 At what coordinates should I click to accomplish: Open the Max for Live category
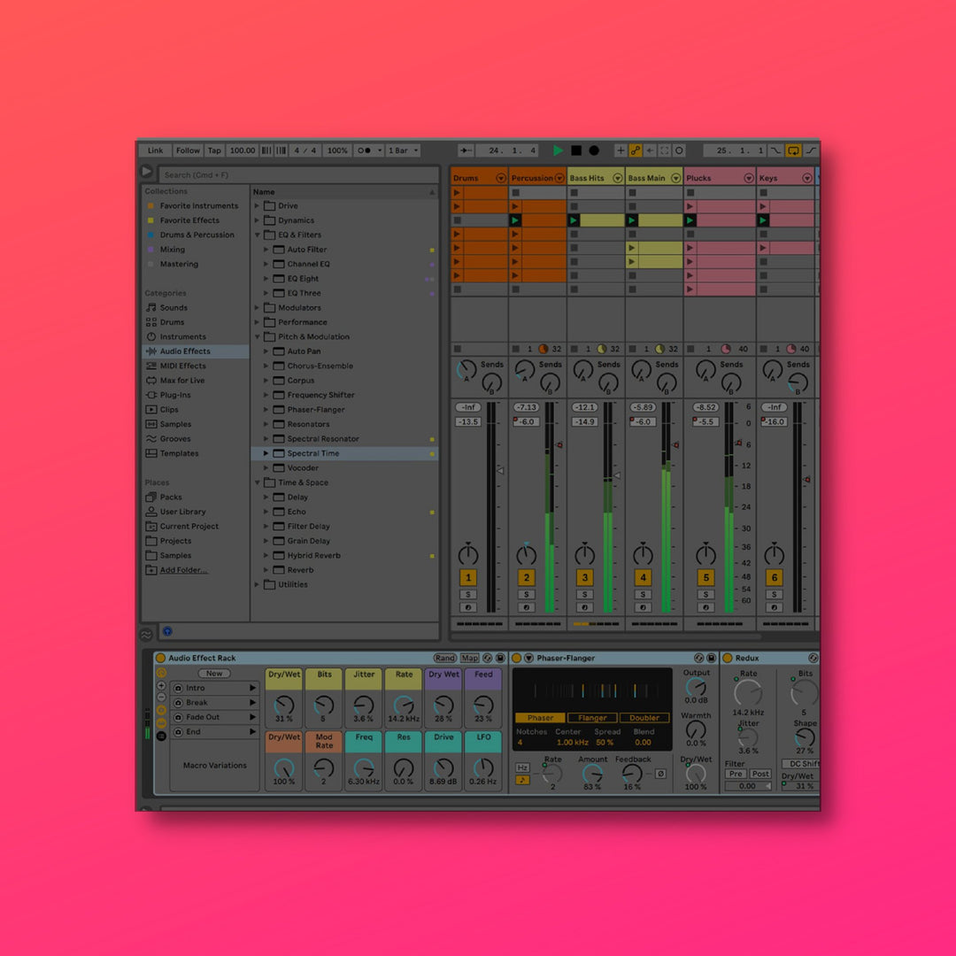pyautogui.click(x=181, y=381)
